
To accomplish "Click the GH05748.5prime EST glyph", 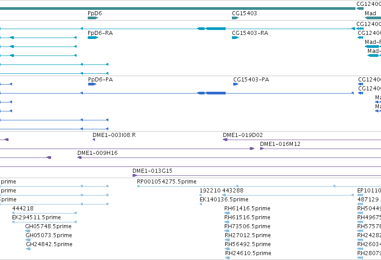I will pyautogui.click(x=28, y=231).
